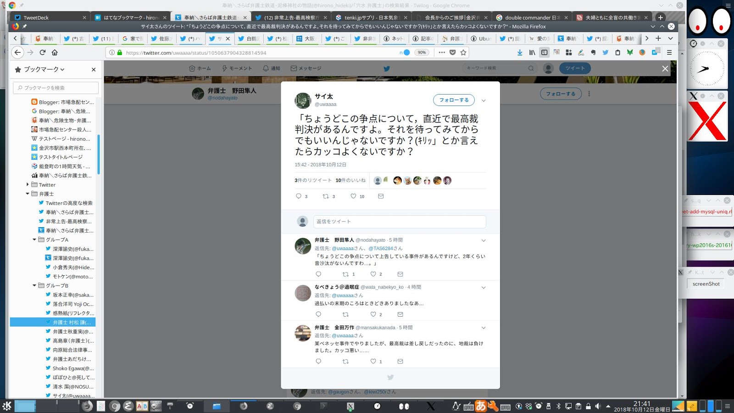Open the 金沢市駅西本町所在 bookmark
Viewport: 734px width, 413px height.
click(61, 148)
